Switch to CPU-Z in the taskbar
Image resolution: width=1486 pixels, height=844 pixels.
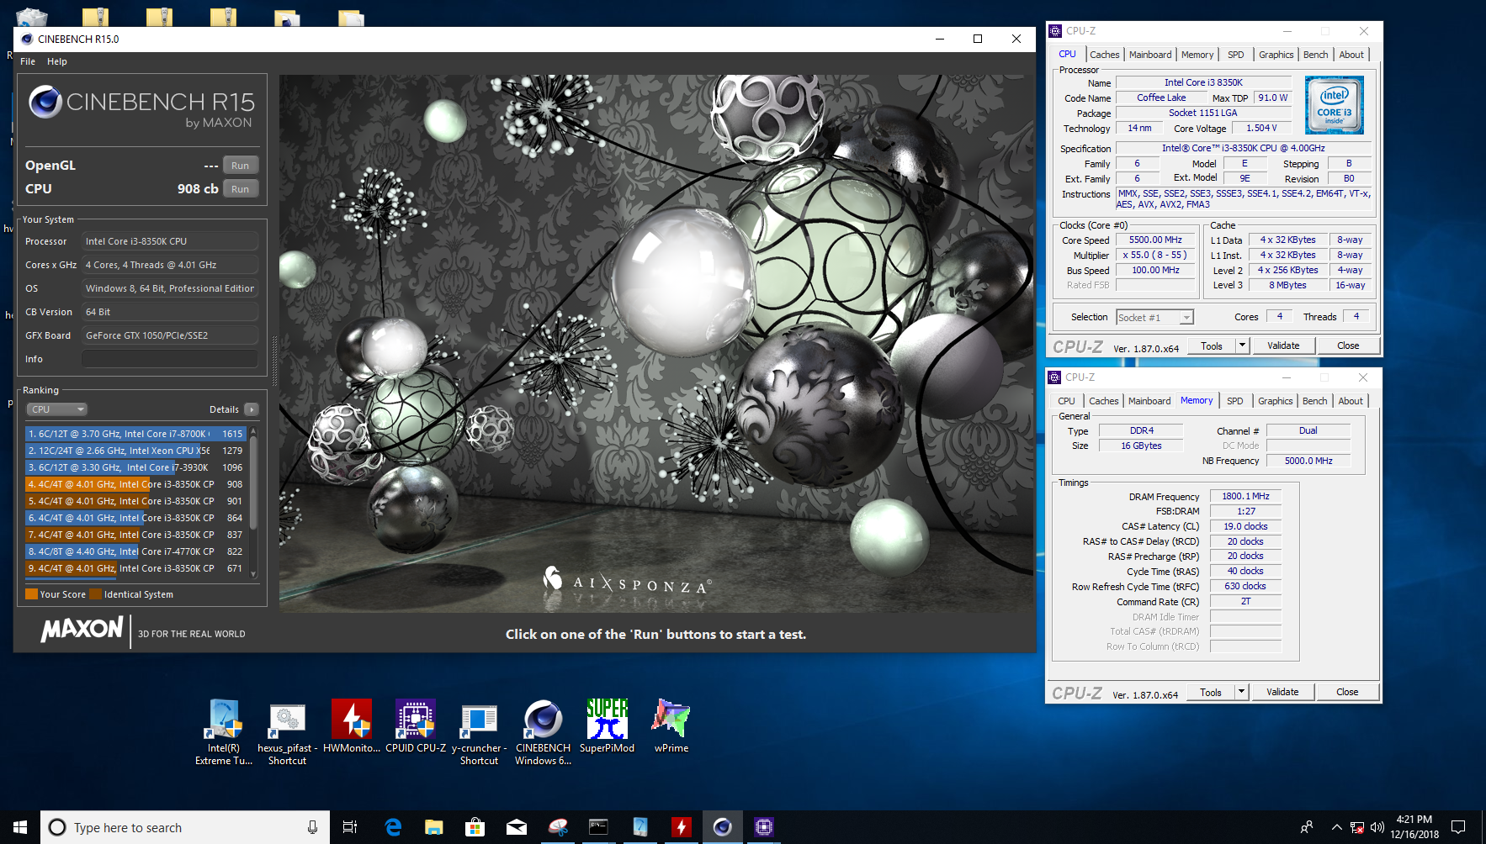(x=763, y=827)
